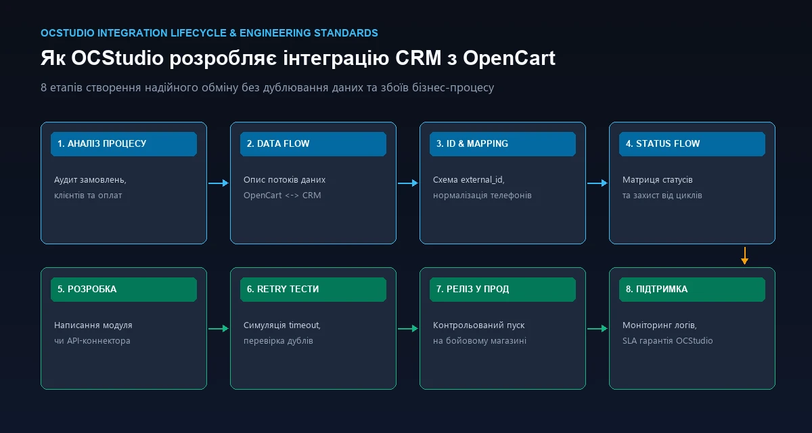Click the text 'на бойовому магазині'
This screenshot has height=433, width=812.
pos(480,341)
